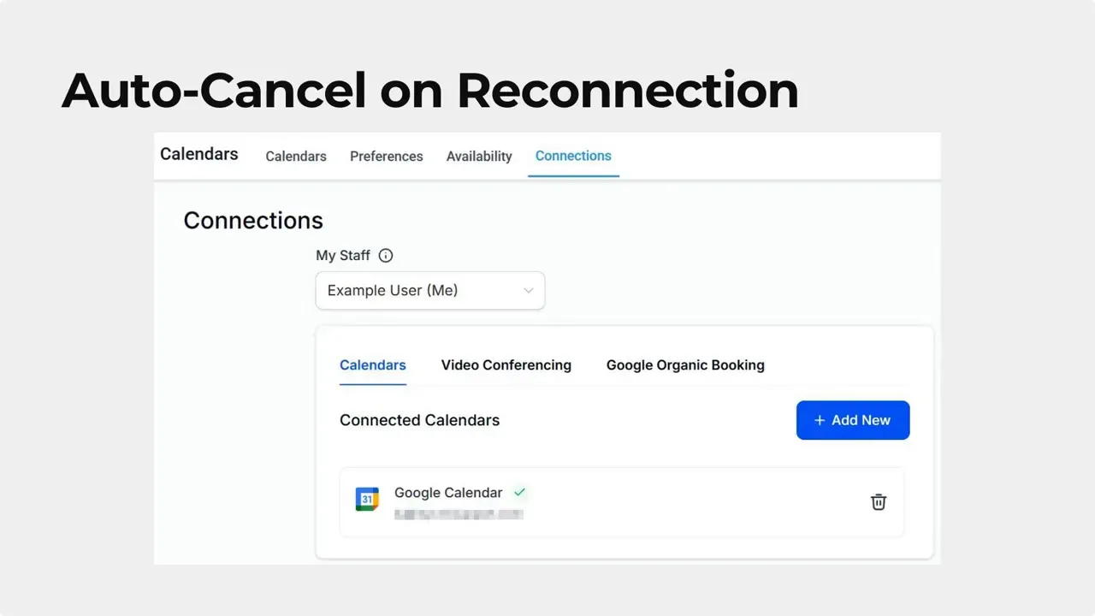Open the Google Organic Booking tab
The width and height of the screenshot is (1095, 616).
point(685,365)
